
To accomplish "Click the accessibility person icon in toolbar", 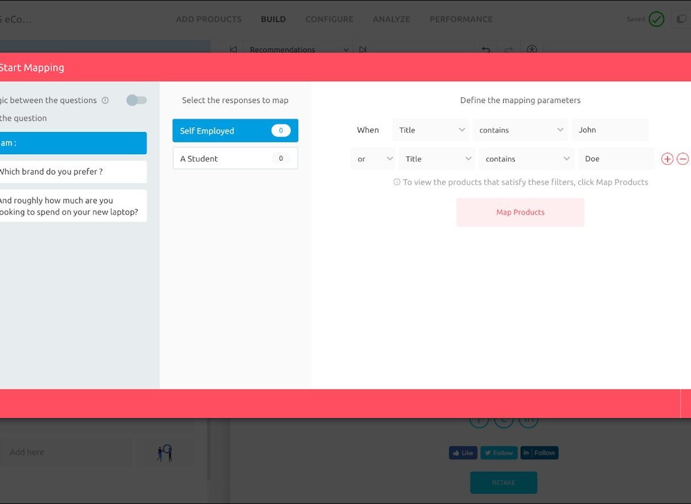I will [531, 50].
